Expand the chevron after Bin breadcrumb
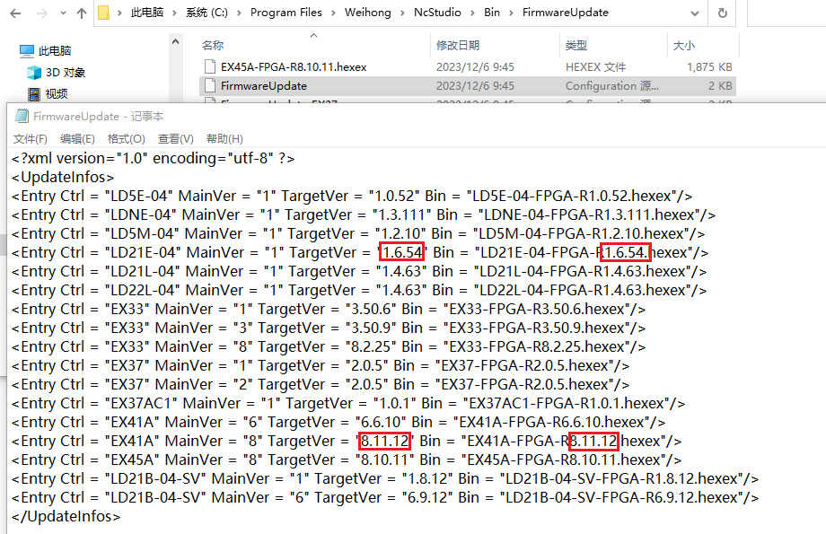826x534 pixels. 511,13
